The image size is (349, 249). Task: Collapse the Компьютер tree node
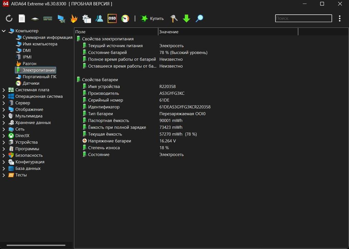tap(4, 31)
